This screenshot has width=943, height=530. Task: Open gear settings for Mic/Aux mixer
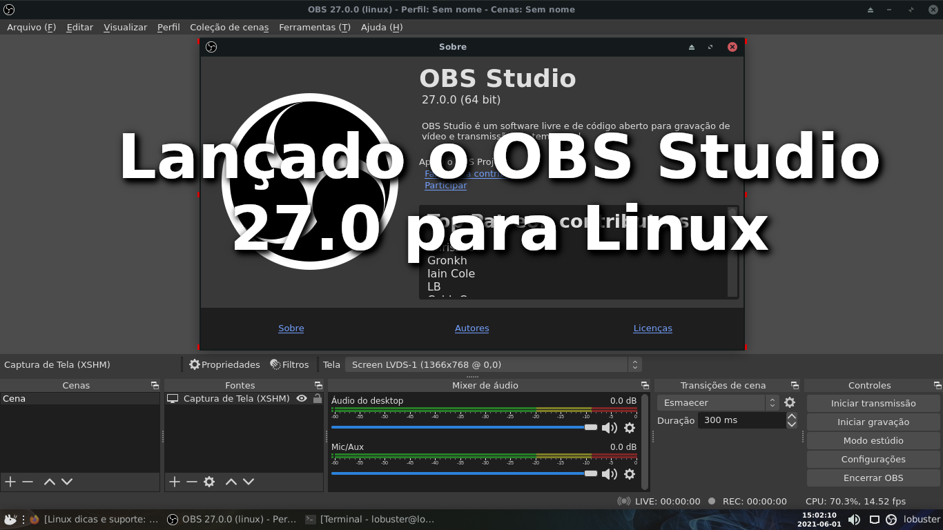pos(629,474)
